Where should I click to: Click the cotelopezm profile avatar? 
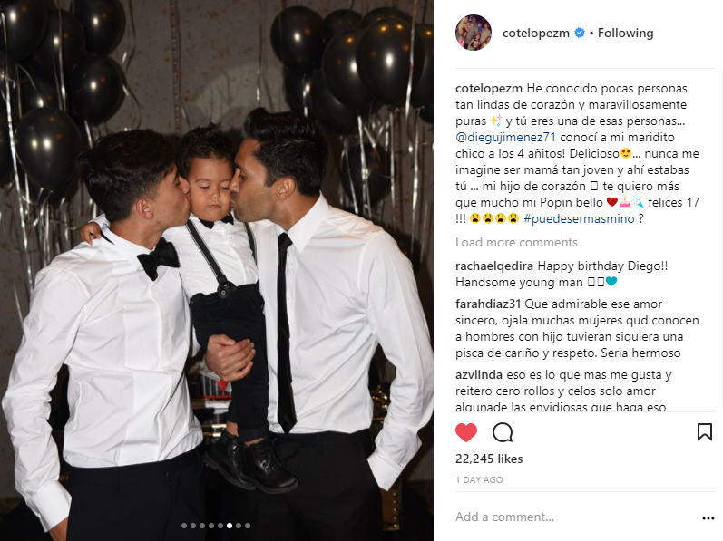(x=474, y=33)
